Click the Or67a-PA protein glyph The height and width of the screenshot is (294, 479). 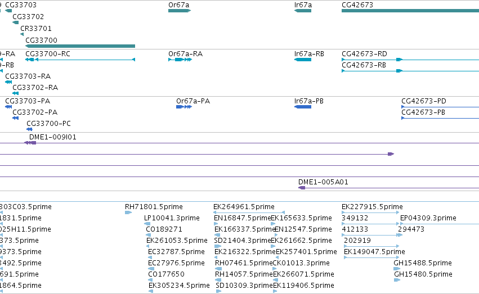click(184, 107)
